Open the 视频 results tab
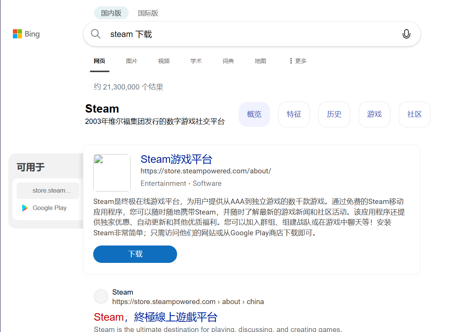 [x=164, y=61]
